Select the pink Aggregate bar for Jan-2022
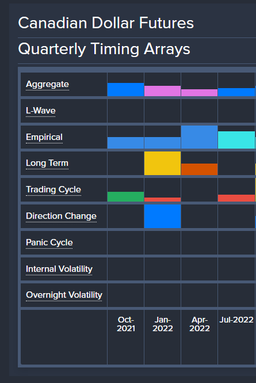This screenshot has width=256, height=383. tap(163, 91)
